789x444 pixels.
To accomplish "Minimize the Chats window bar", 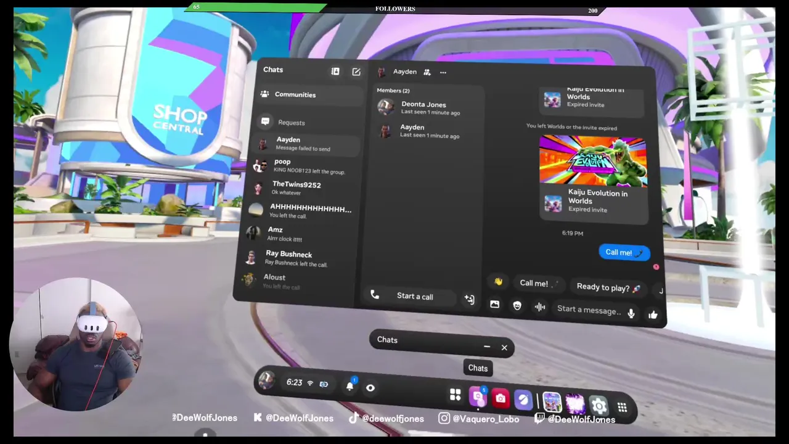I will click(x=487, y=347).
